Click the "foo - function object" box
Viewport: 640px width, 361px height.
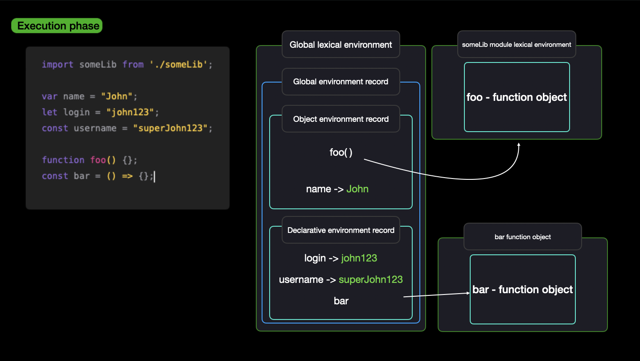[x=517, y=97]
